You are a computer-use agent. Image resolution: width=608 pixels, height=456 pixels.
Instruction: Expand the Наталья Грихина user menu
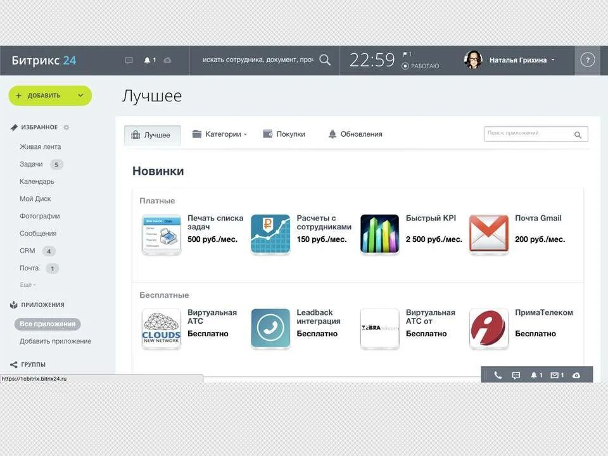click(x=553, y=60)
